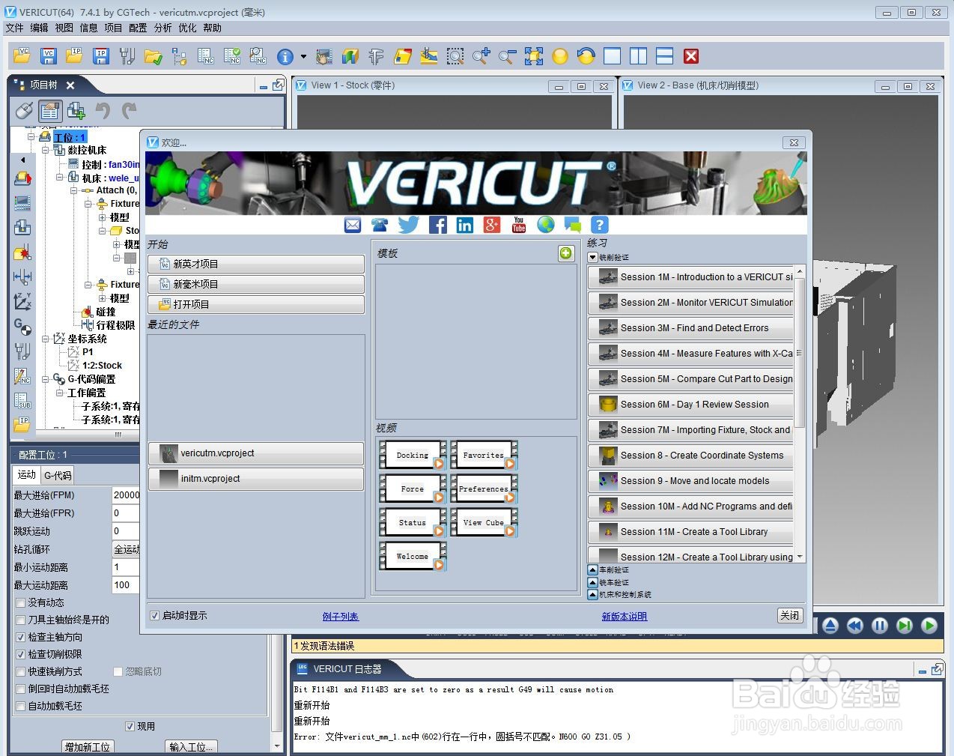954x756 pixels.
Task: Select stacked two view layout icon
Action: pyautogui.click(x=665, y=56)
